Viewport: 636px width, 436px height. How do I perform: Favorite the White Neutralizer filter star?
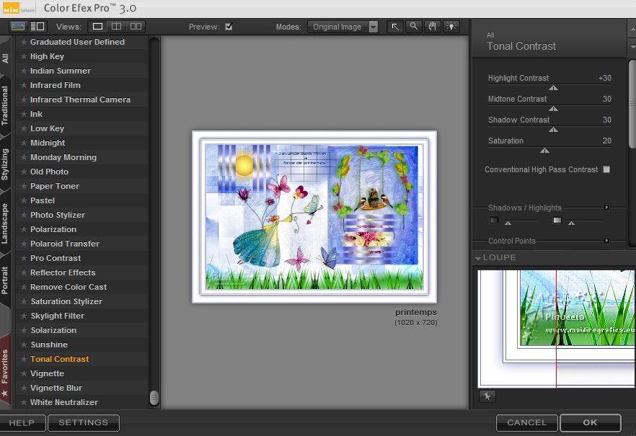click(x=24, y=402)
